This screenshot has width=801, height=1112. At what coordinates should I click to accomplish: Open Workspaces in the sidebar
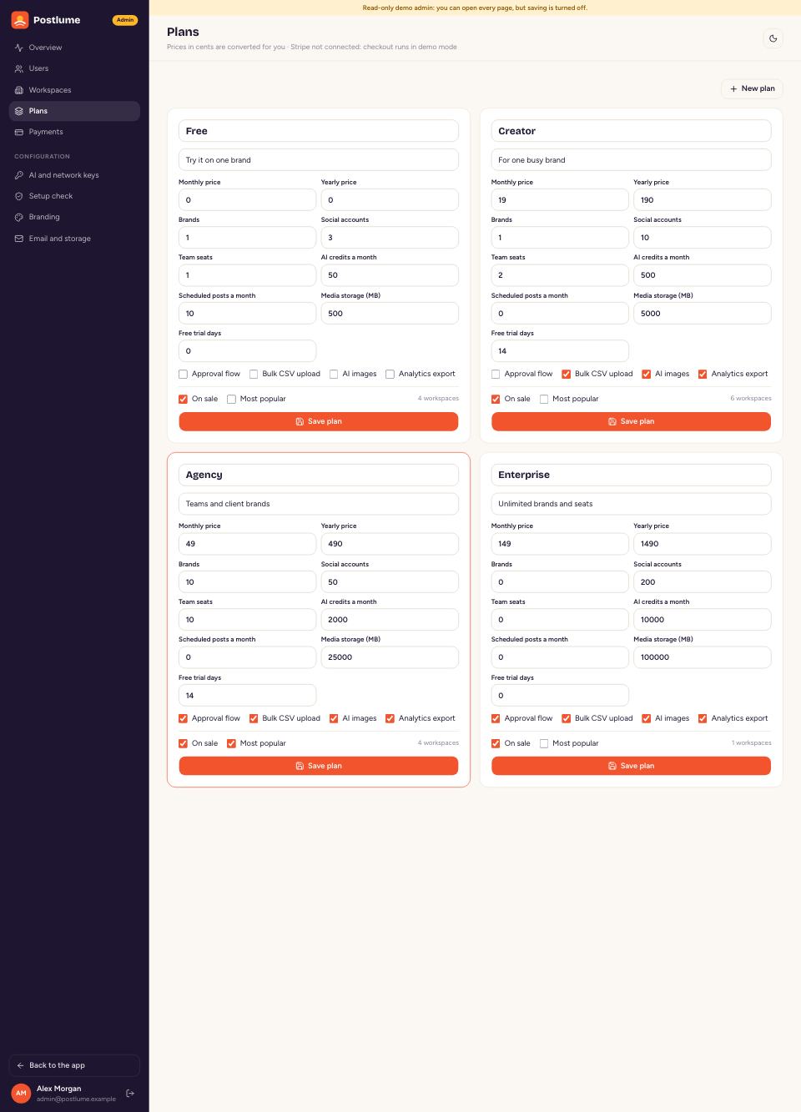tap(74, 90)
